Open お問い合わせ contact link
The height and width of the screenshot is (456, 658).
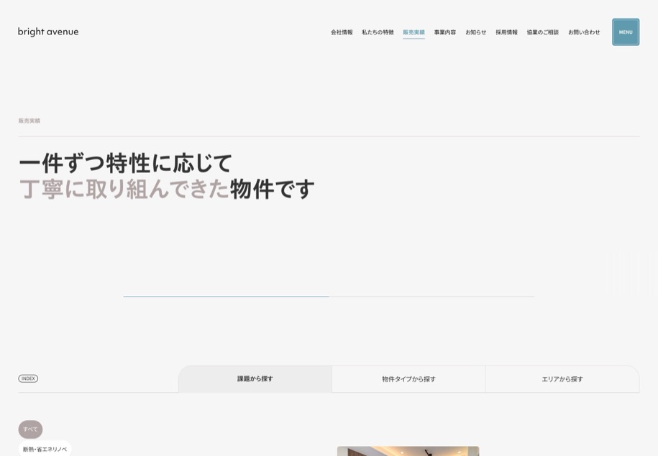pyautogui.click(x=584, y=32)
